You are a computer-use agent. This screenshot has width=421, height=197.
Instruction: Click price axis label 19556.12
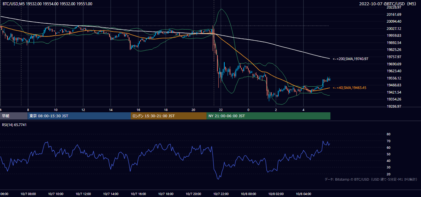[394, 78]
